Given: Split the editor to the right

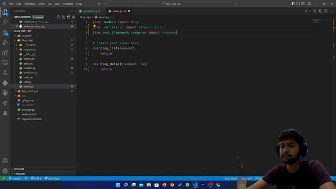Looking at the screenshot, I should (x=325, y=11).
